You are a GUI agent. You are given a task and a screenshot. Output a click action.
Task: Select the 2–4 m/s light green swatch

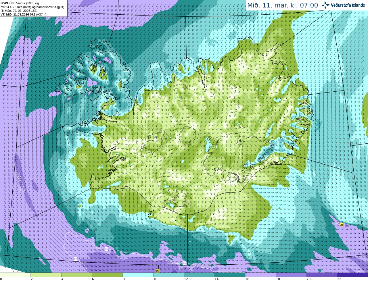click(x=46, y=275)
